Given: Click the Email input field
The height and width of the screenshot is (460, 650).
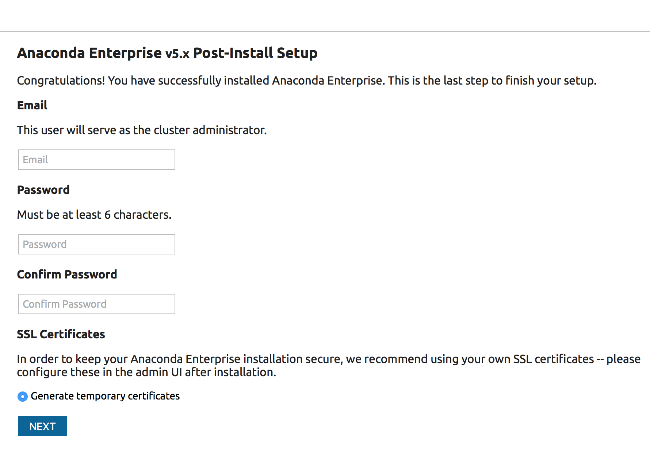Looking at the screenshot, I should coord(96,160).
